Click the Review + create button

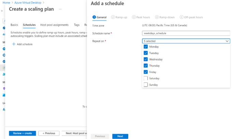point(22,133)
